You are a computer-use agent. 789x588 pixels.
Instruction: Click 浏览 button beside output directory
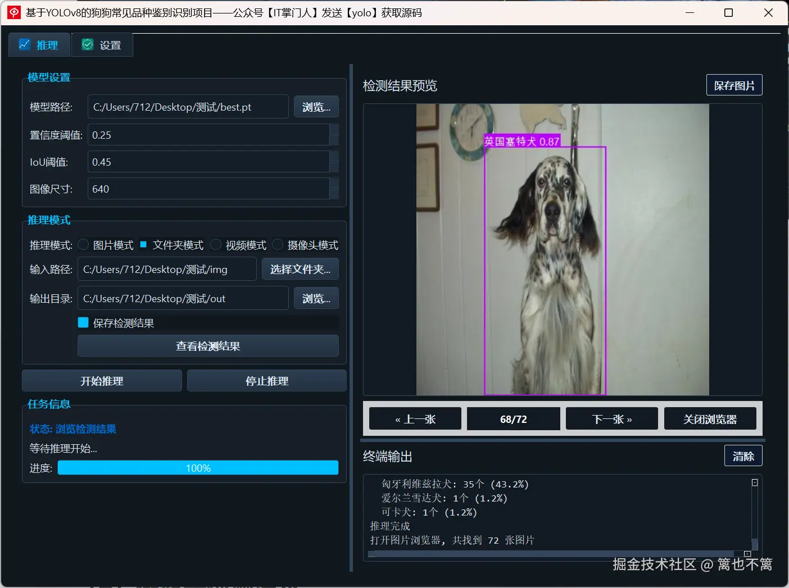tap(316, 298)
